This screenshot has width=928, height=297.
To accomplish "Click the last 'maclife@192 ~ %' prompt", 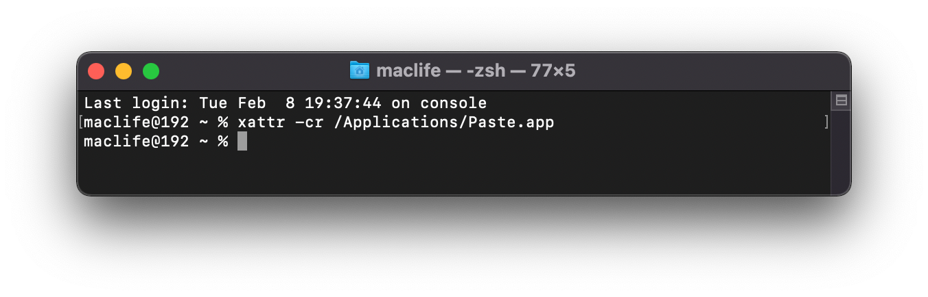I will coord(156,142).
